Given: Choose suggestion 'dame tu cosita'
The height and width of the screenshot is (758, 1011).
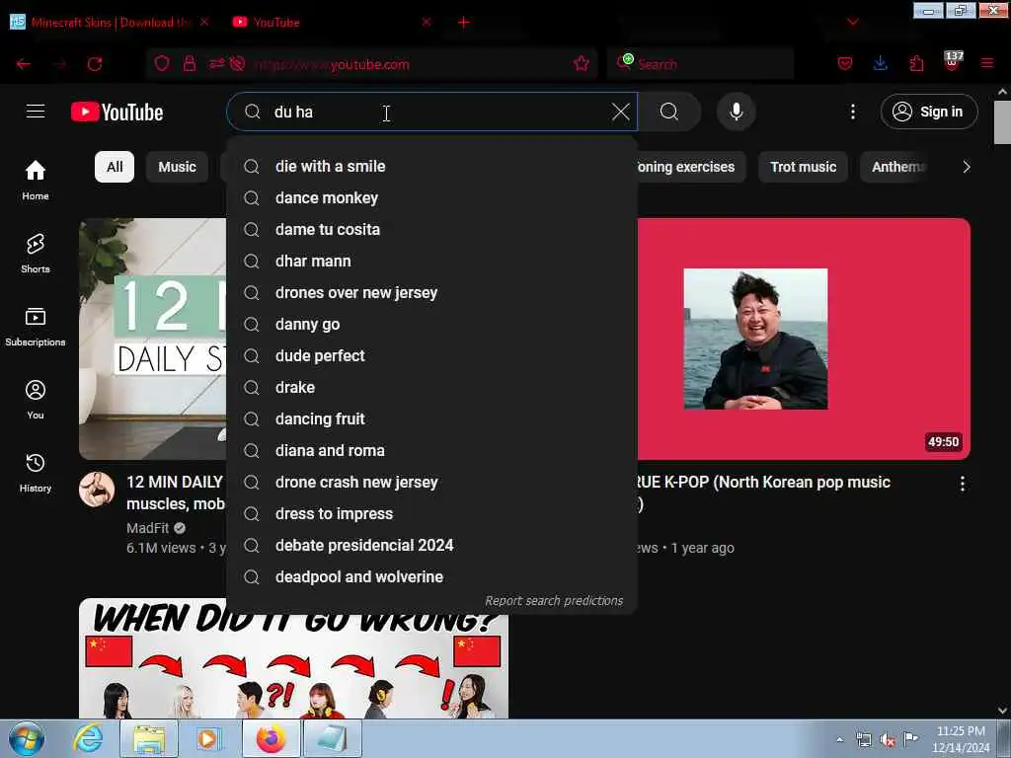Looking at the screenshot, I should click(x=432, y=229).
